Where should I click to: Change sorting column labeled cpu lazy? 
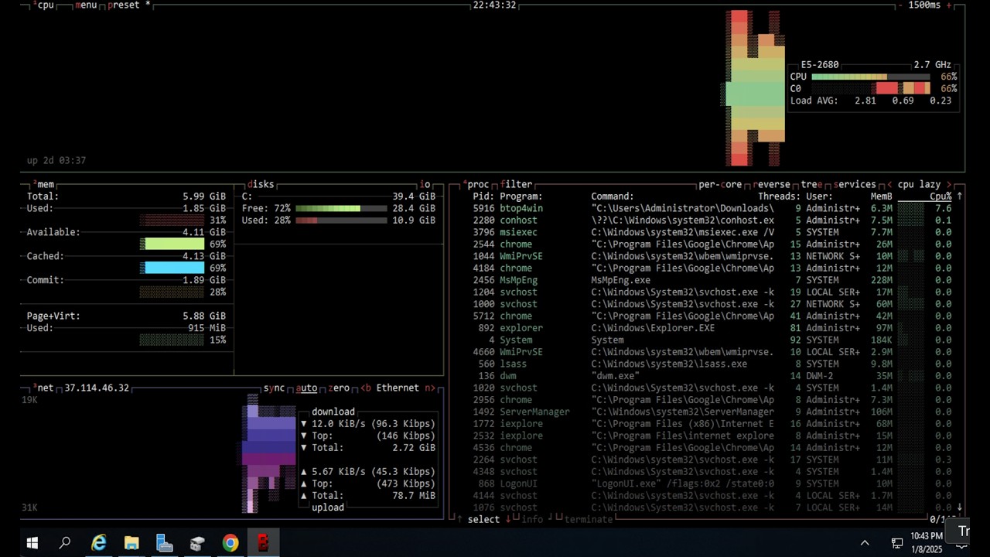[919, 185]
